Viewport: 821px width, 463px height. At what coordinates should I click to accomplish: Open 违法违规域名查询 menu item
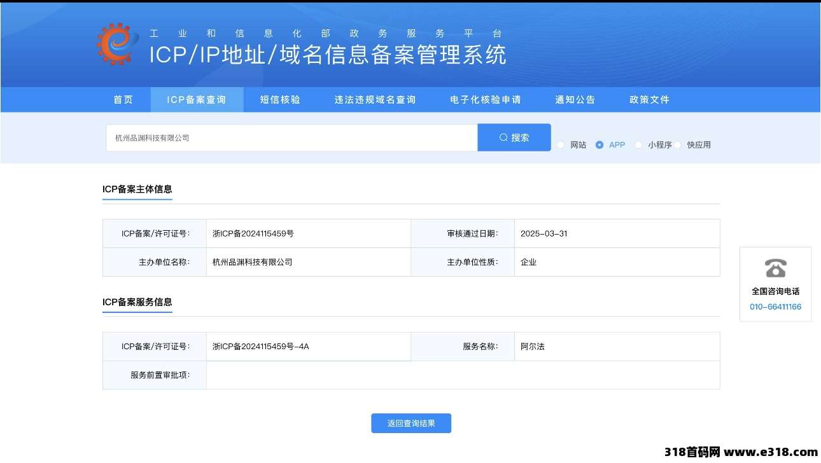(x=375, y=100)
